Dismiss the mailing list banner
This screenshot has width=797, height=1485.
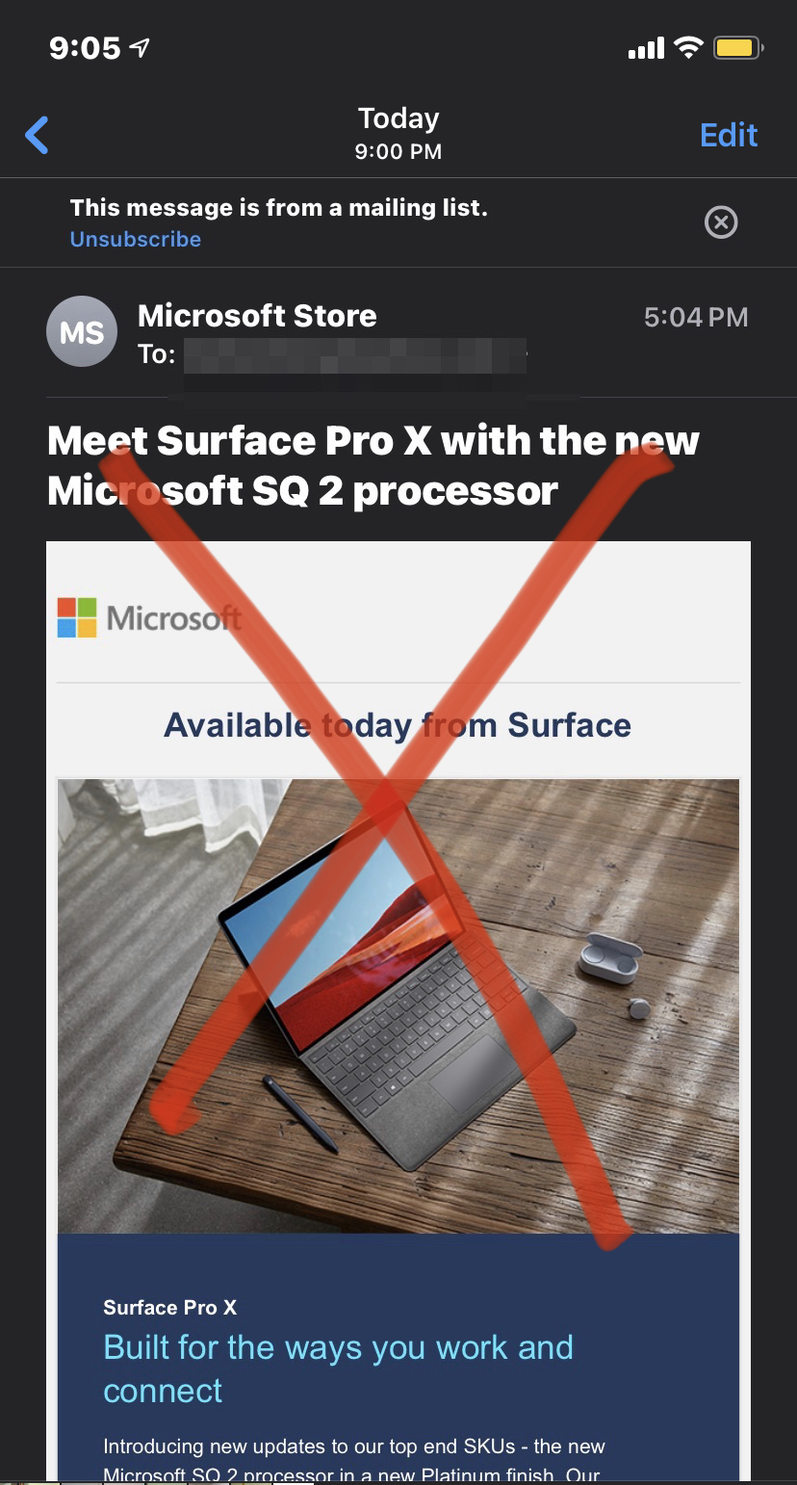click(x=721, y=222)
